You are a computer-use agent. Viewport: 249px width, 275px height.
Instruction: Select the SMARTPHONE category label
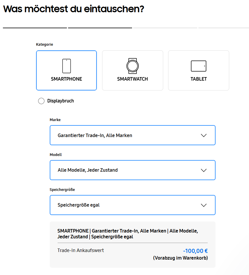[66, 79]
